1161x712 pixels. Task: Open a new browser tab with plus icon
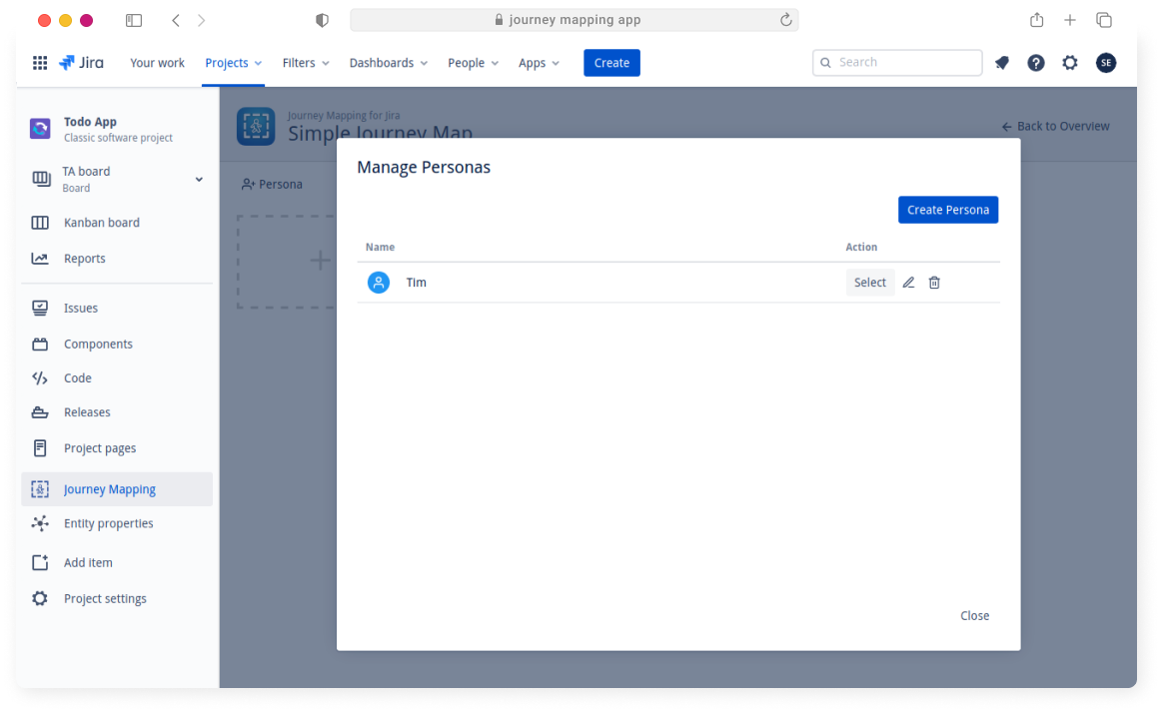[1070, 20]
